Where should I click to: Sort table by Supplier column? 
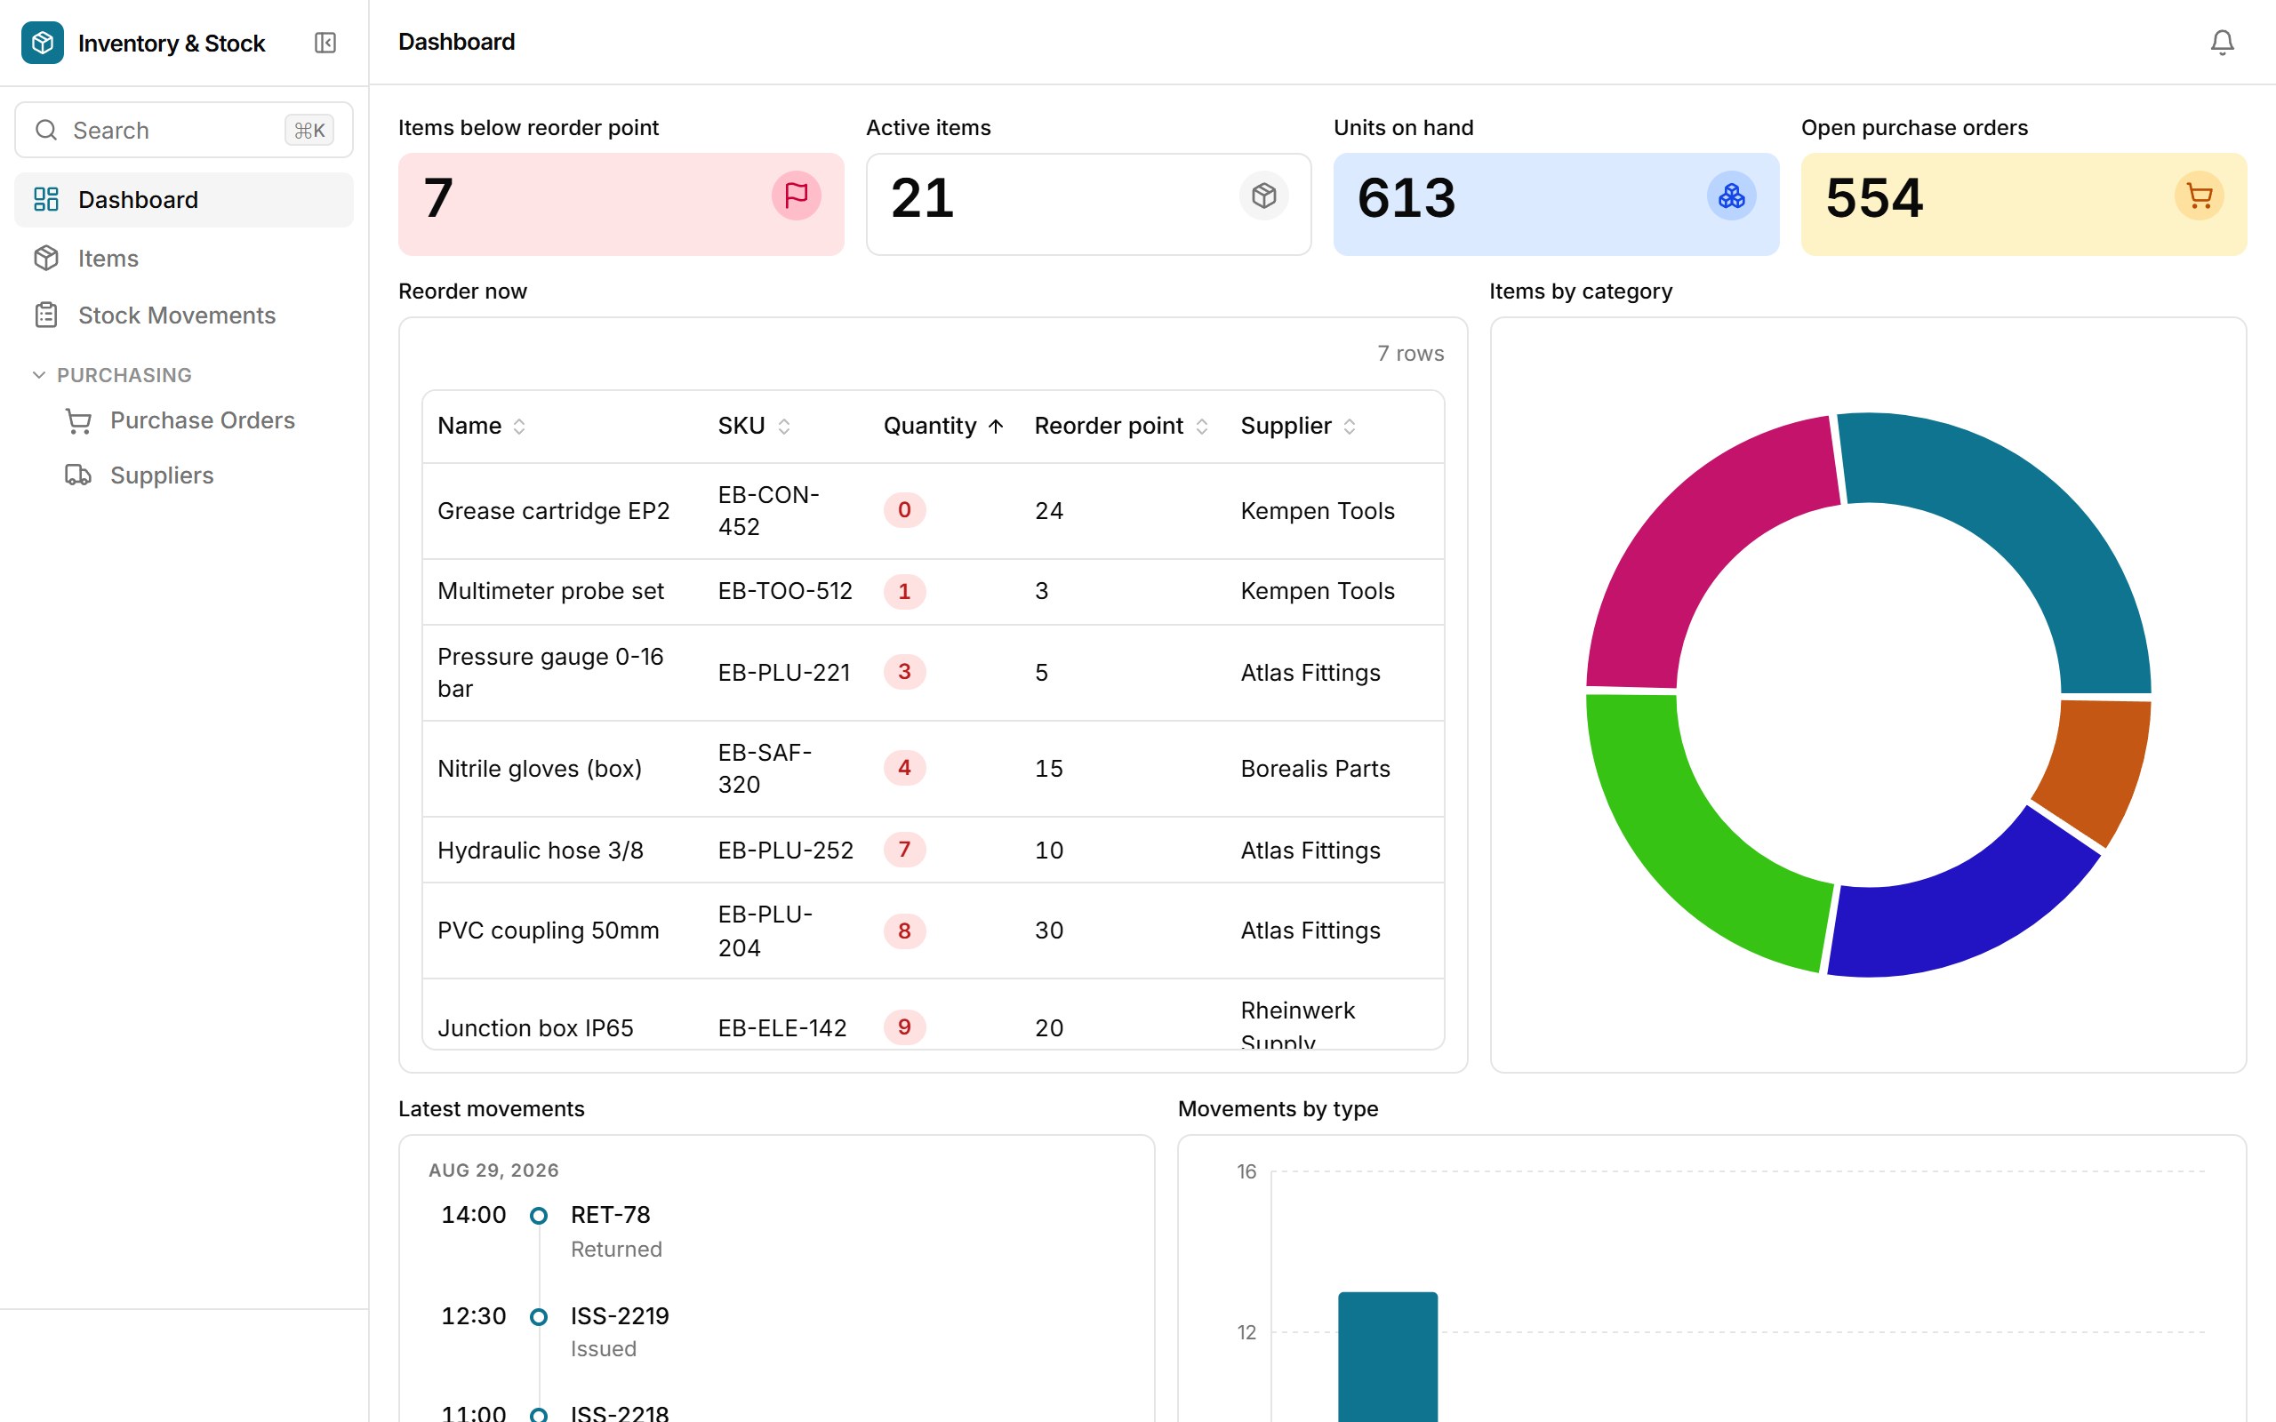click(x=1298, y=426)
